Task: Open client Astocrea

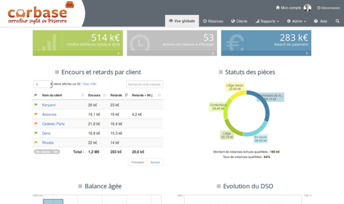Action: tap(49, 114)
